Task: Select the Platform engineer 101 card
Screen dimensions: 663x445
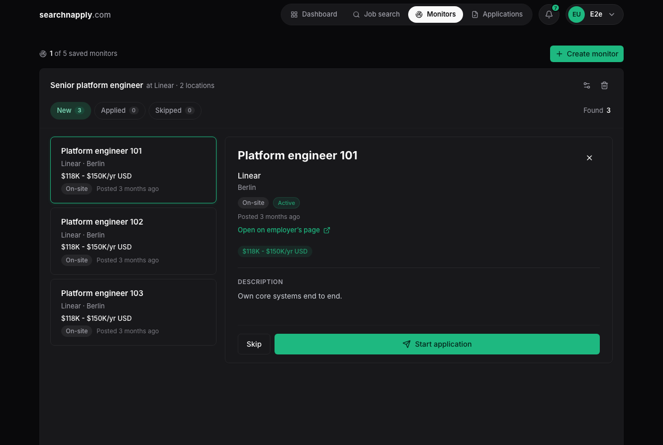Action: [x=133, y=170]
